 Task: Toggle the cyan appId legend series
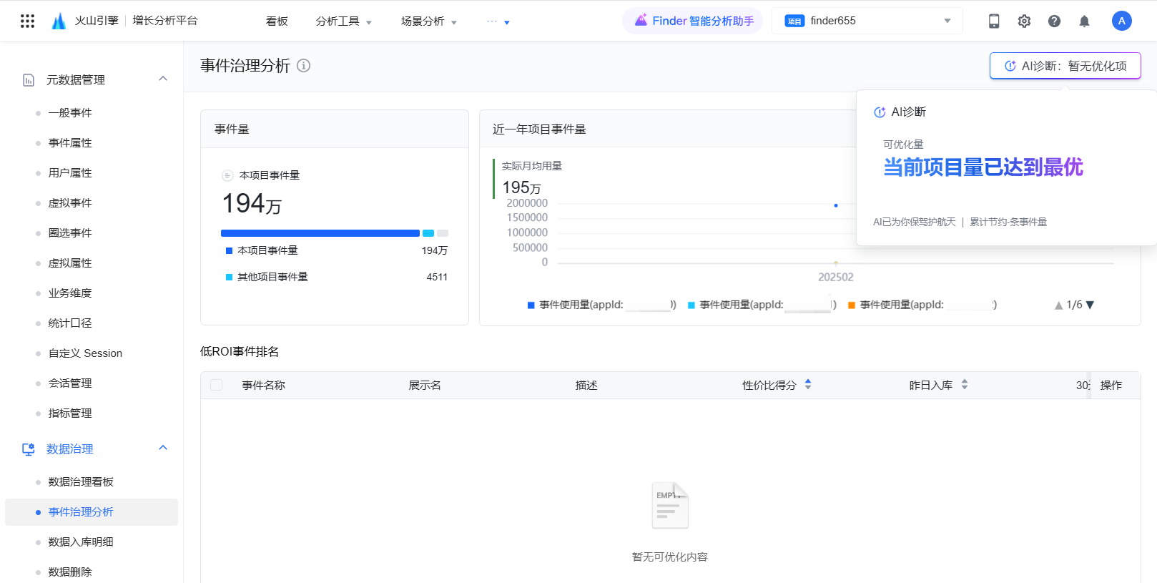coord(762,305)
